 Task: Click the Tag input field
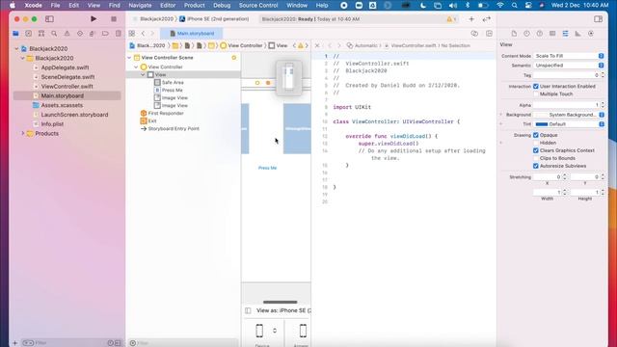point(566,75)
